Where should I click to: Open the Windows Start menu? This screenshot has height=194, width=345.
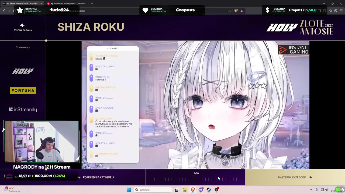[x=129, y=190]
